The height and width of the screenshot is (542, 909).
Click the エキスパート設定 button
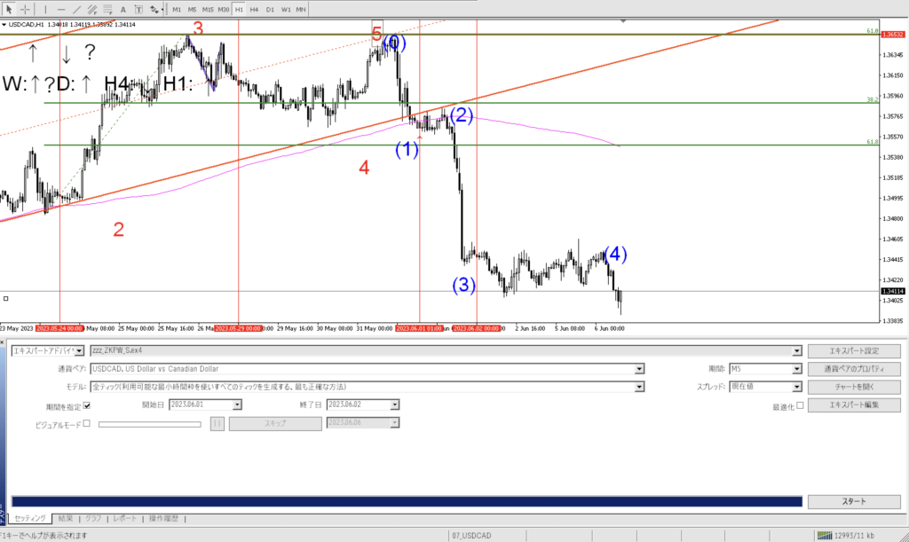pos(853,350)
